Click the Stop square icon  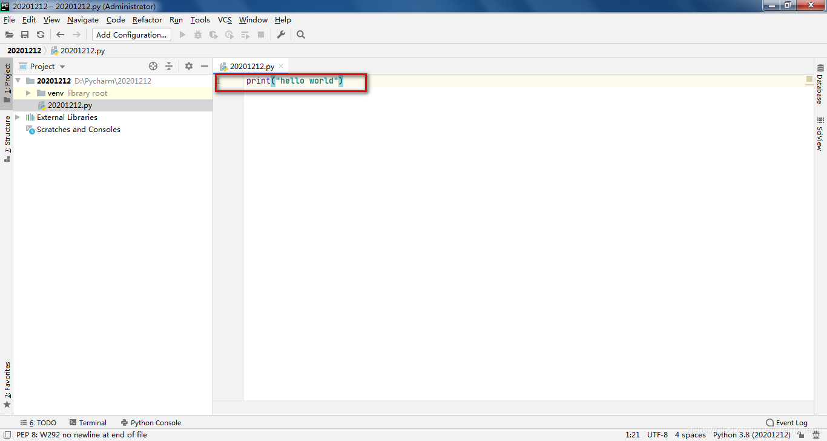(261, 35)
